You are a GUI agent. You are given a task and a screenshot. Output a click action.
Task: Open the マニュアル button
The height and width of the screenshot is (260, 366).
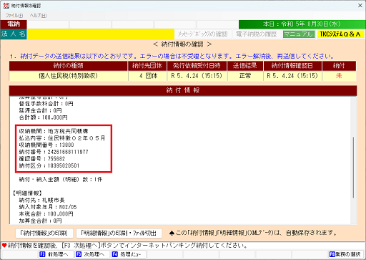[x=298, y=34]
